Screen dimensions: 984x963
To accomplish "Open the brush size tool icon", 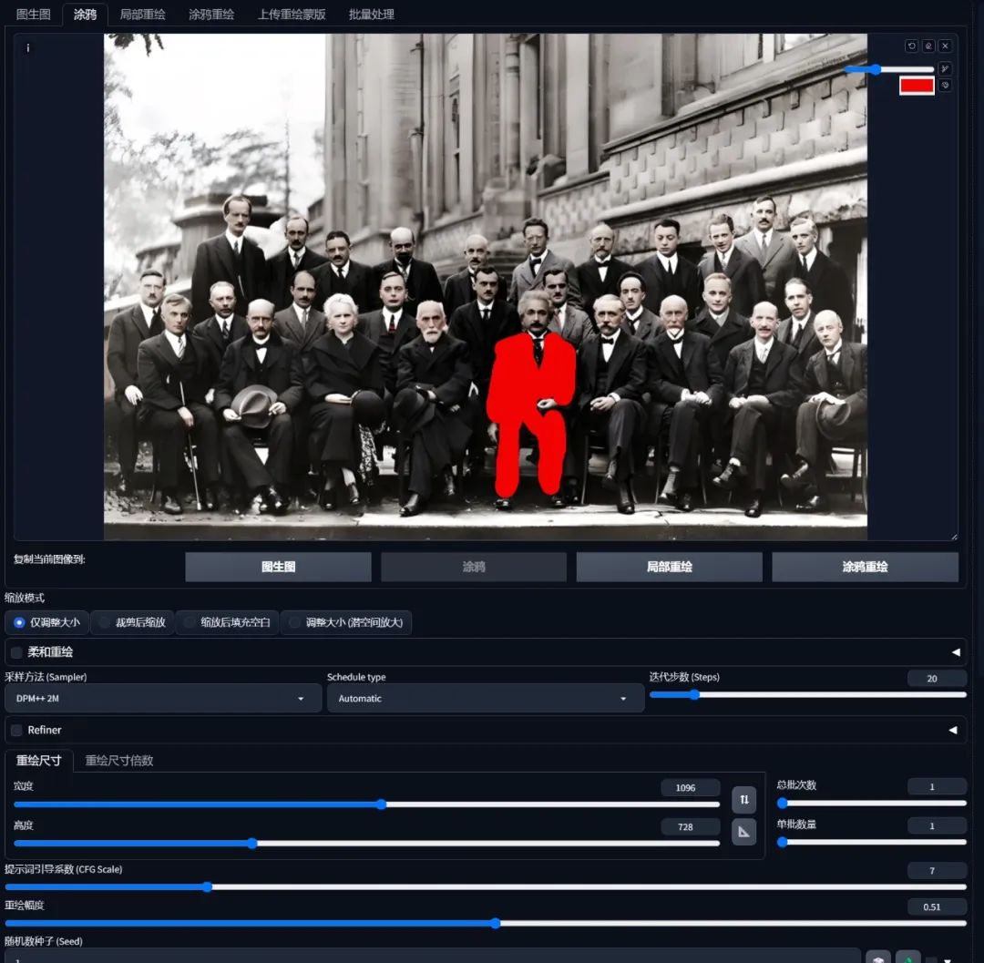I will pyautogui.click(x=945, y=68).
